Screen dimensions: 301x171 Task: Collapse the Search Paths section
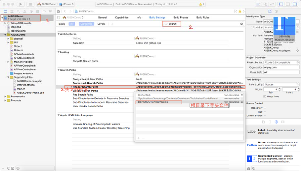59,70
